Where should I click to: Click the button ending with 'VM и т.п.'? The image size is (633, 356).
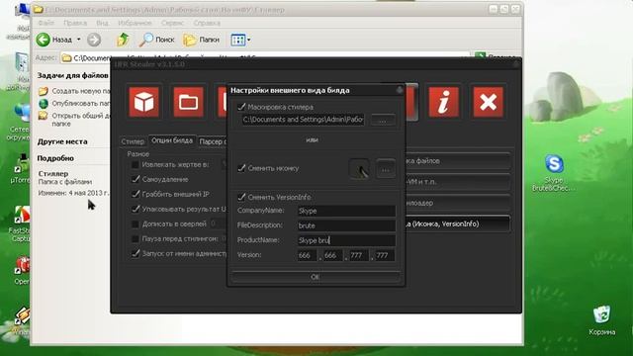tap(458, 182)
